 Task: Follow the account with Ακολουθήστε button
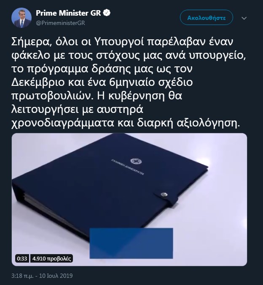[x=207, y=18]
